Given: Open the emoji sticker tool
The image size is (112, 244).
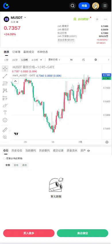Looking at the screenshot, I should [5, 120].
